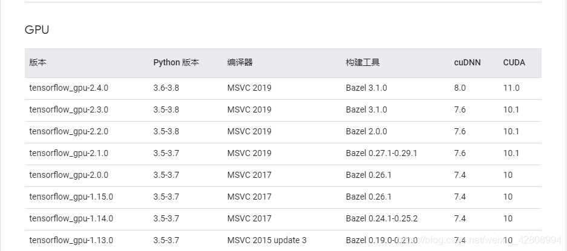Click the MSVC 2015 update 3 cell
The height and width of the screenshot is (251, 567).
pos(267,240)
